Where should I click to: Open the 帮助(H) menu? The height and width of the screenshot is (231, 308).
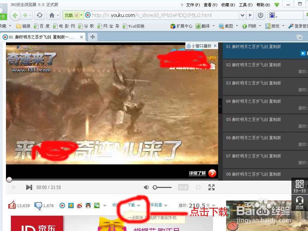point(263,5)
